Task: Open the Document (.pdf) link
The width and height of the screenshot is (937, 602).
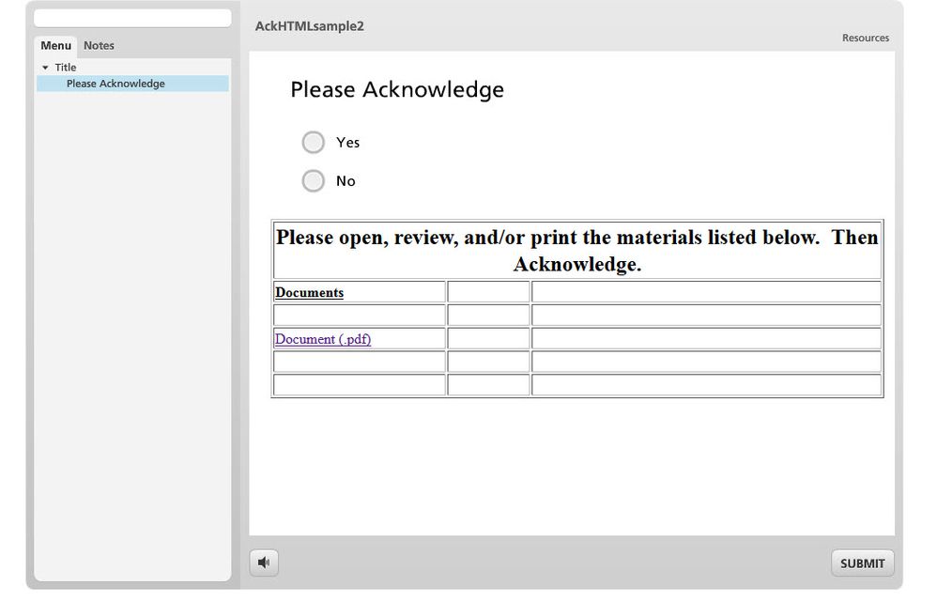Action: pos(323,339)
